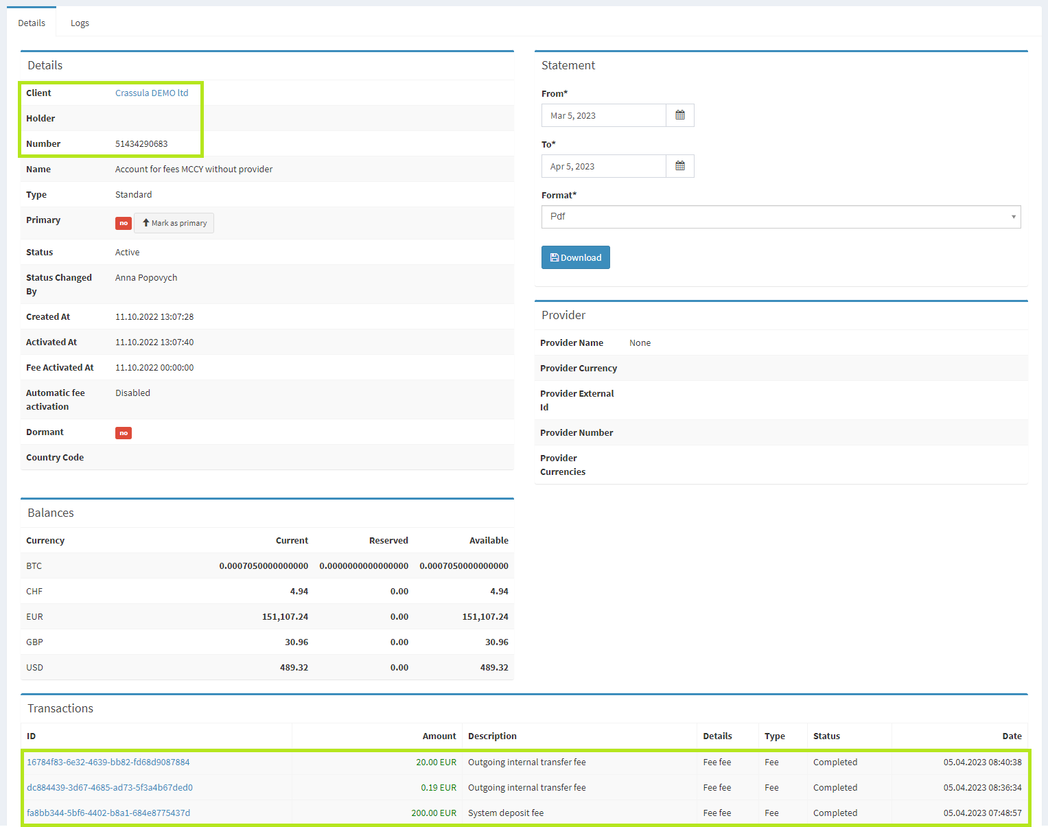This screenshot has width=1048, height=827.
Task: Click the Amount column header in Transactions
Action: tap(439, 736)
